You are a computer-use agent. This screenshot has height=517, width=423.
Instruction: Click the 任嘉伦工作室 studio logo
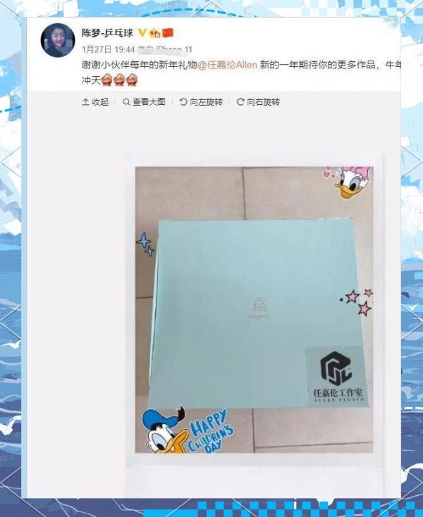click(x=338, y=376)
